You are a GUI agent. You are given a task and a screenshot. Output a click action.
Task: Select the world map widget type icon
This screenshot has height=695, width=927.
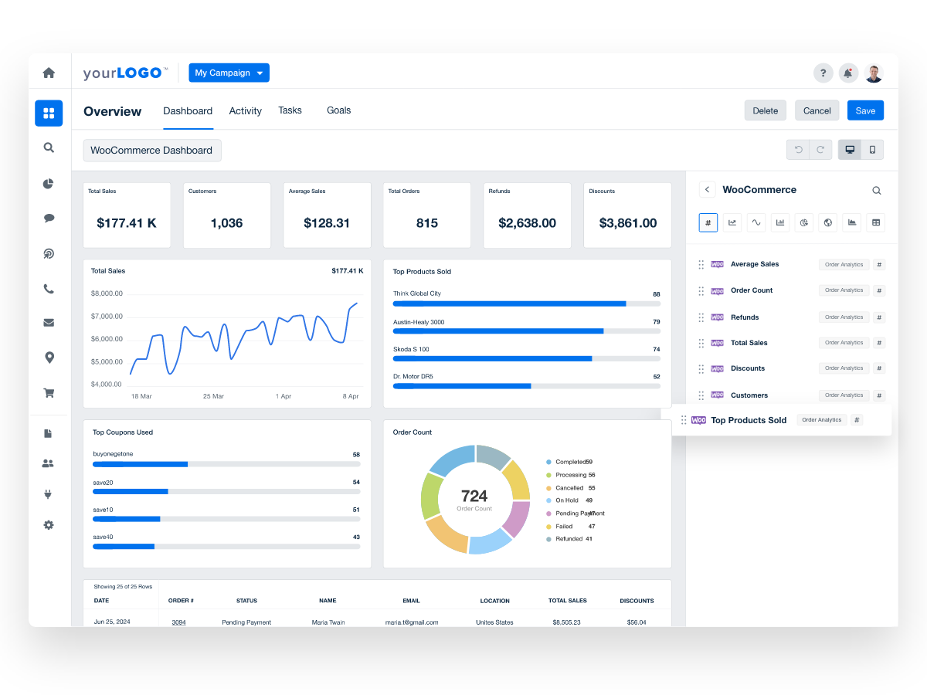827,222
